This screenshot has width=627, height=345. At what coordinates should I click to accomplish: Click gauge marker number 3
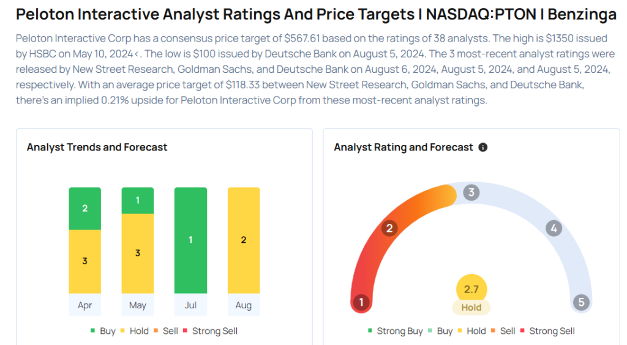pos(471,193)
